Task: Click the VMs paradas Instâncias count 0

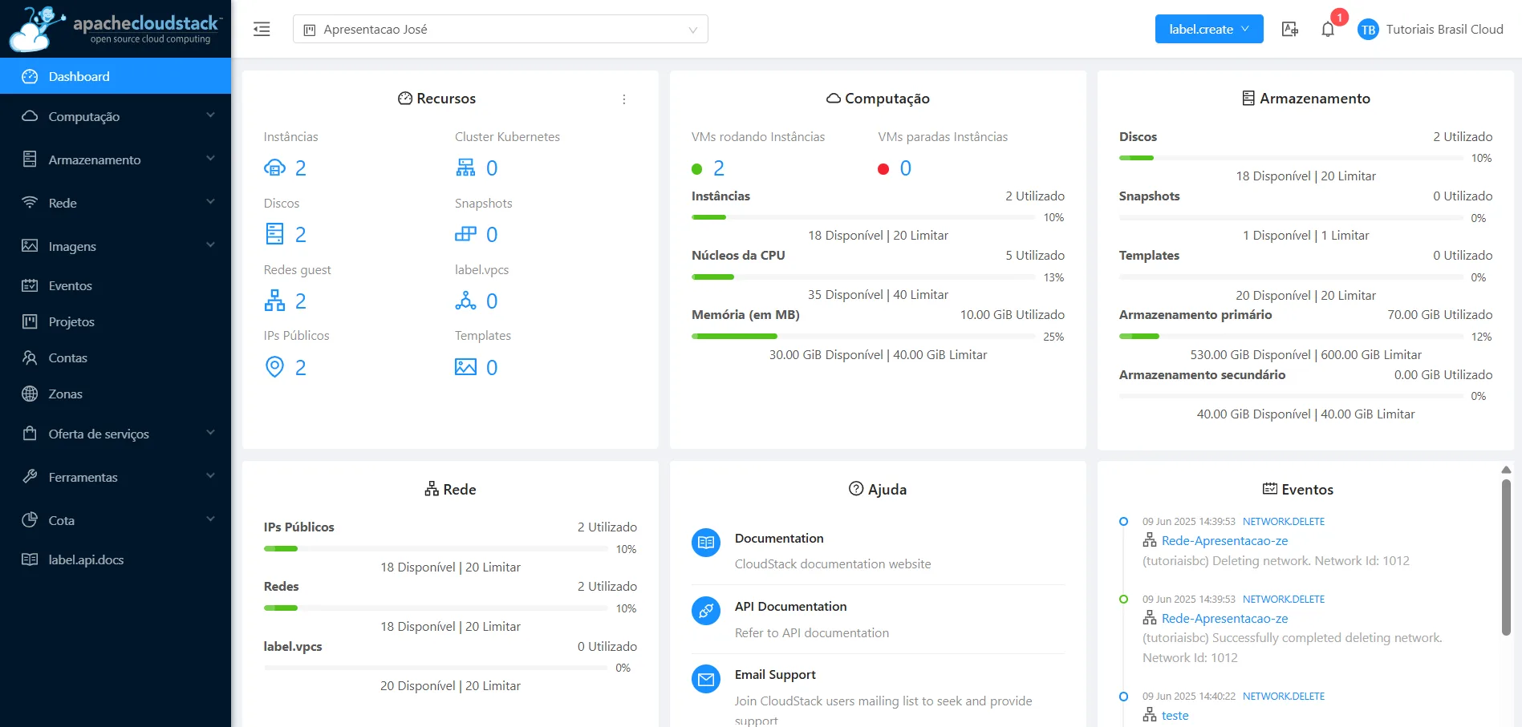Action: coord(906,168)
